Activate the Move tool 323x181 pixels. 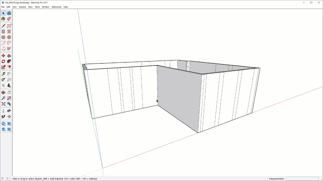[3, 56]
